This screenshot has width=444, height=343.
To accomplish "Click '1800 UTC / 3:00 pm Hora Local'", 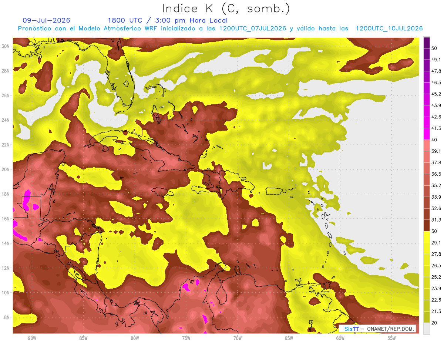I will (168, 20).
